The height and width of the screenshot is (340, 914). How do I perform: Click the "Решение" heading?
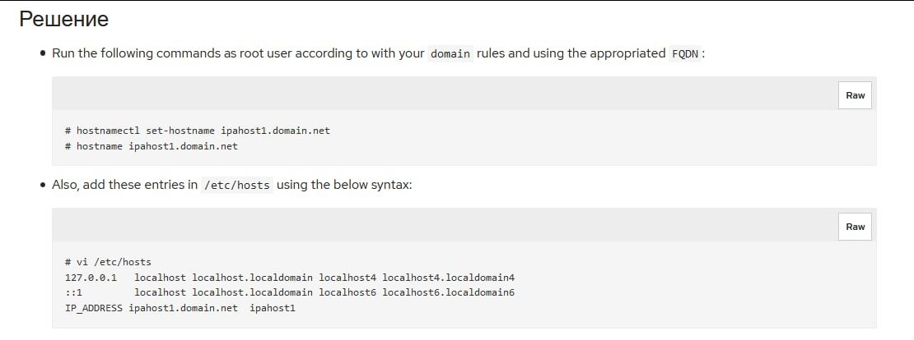(63, 19)
